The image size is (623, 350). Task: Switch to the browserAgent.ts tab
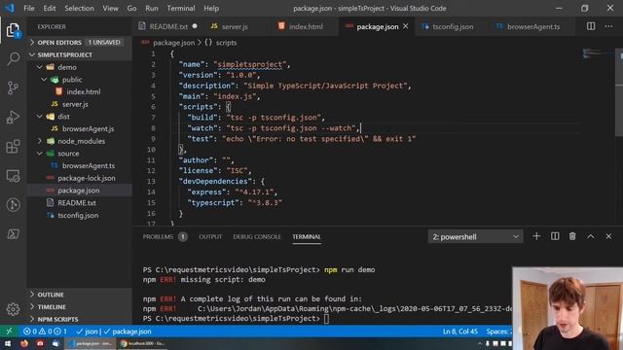tap(532, 26)
